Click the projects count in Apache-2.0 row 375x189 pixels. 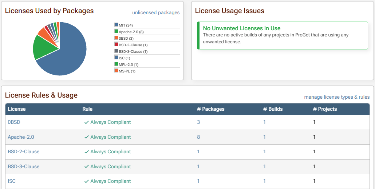pyautogui.click(x=314, y=137)
